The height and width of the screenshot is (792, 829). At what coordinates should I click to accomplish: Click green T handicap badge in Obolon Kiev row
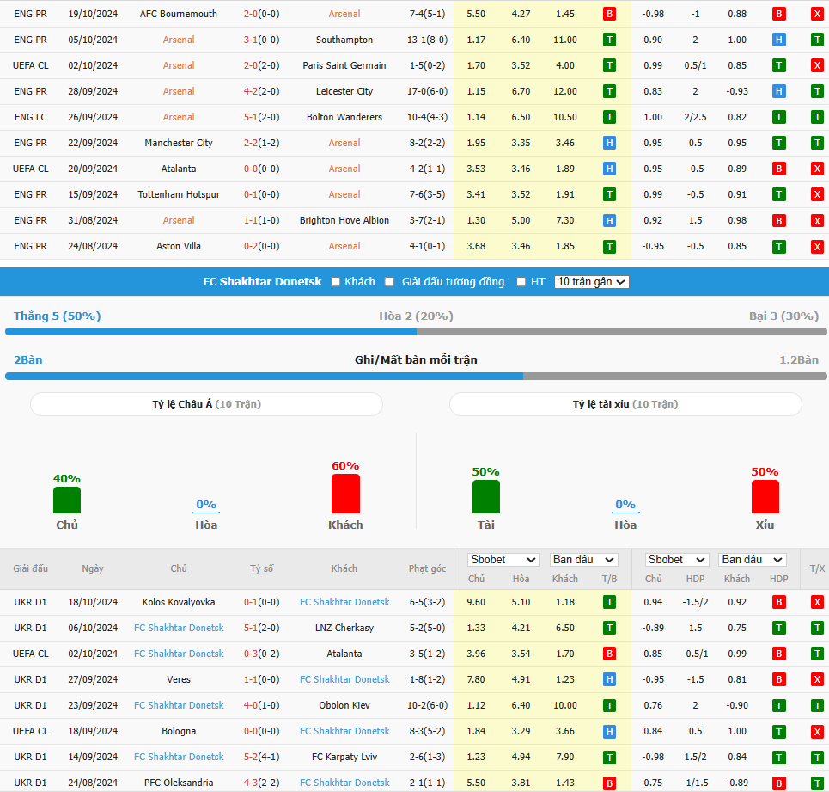pos(779,705)
